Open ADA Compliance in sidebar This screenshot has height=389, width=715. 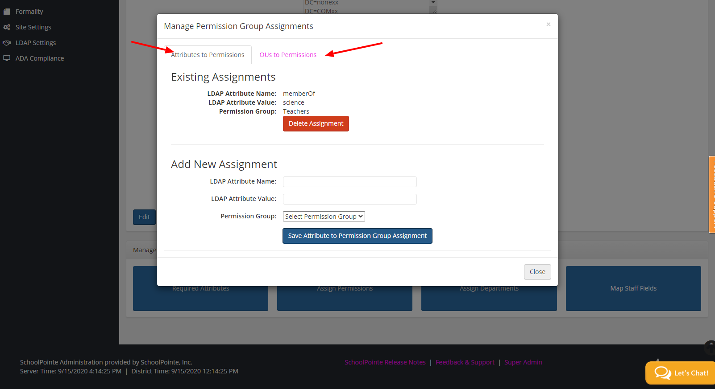tap(40, 58)
